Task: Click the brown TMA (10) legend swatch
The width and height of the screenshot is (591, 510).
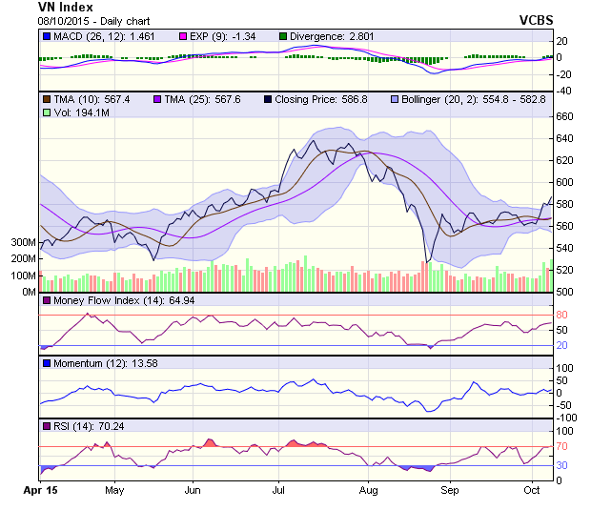Action: tap(46, 98)
